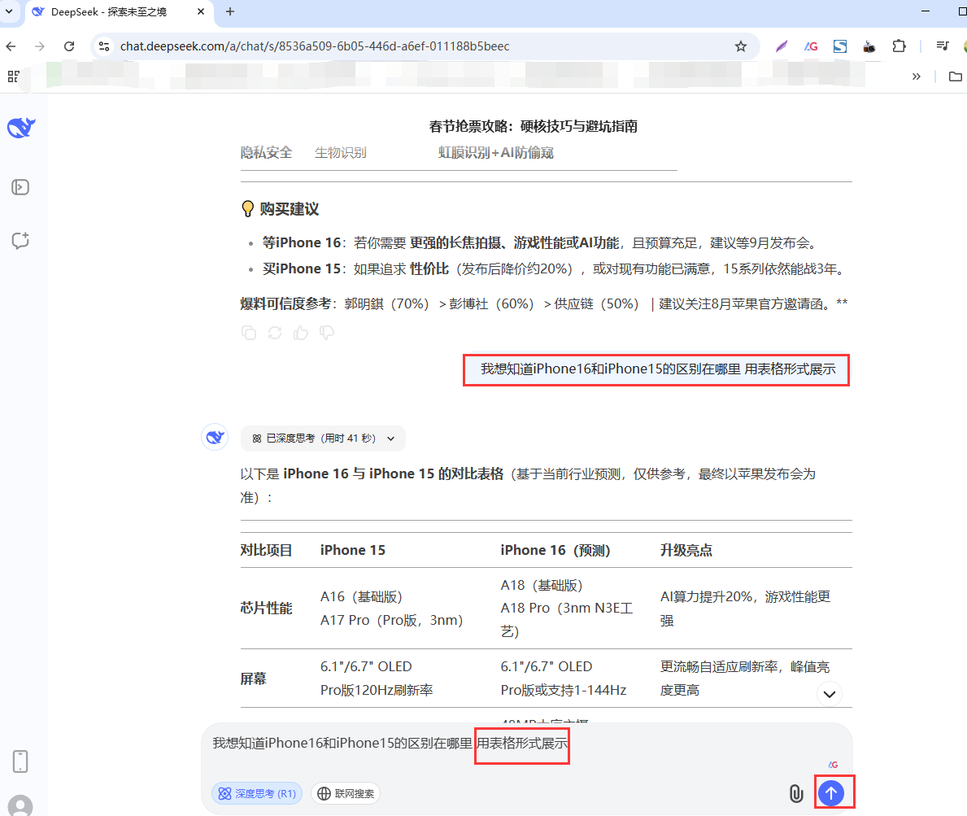Click the 升级亮点 column header
Viewport: 967px width, 816px height.
[686, 550]
